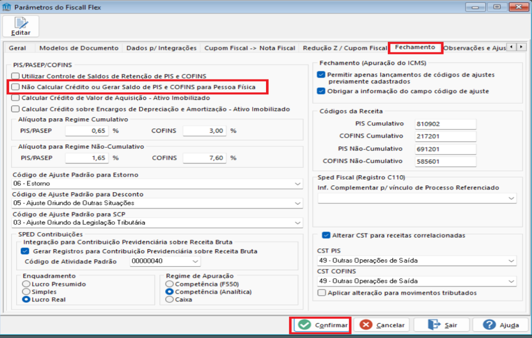Pick the Caixa regime option
The height and width of the screenshot is (338, 532).
(169, 299)
